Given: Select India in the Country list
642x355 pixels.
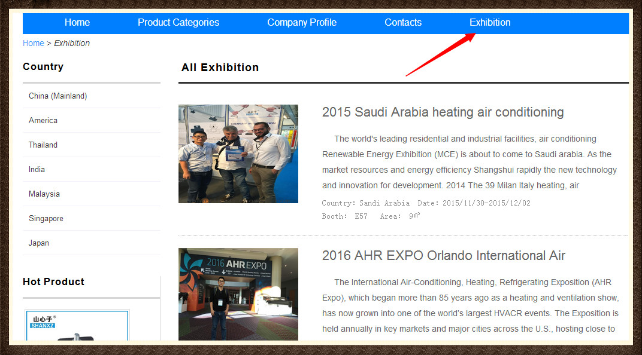Looking at the screenshot, I should click(37, 170).
